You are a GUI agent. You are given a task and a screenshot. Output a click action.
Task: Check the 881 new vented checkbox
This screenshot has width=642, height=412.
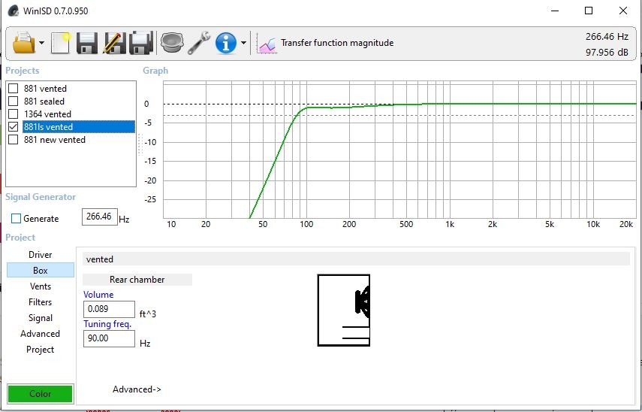click(13, 139)
